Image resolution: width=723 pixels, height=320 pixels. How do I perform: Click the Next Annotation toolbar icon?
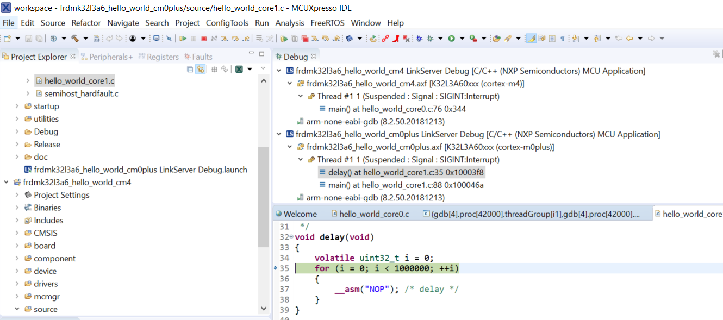[x=575, y=39]
